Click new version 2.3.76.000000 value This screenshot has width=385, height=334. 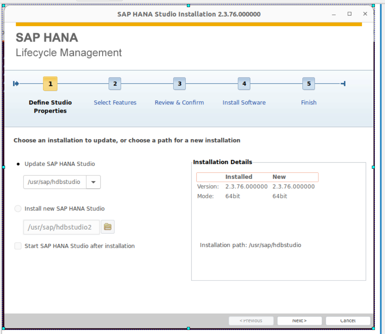point(293,187)
